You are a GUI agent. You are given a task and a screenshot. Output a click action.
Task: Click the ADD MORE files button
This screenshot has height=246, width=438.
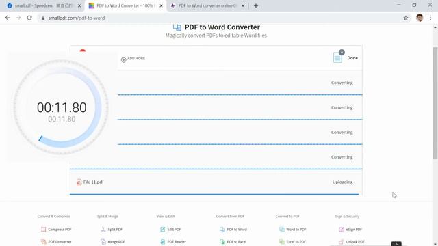[x=133, y=59]
